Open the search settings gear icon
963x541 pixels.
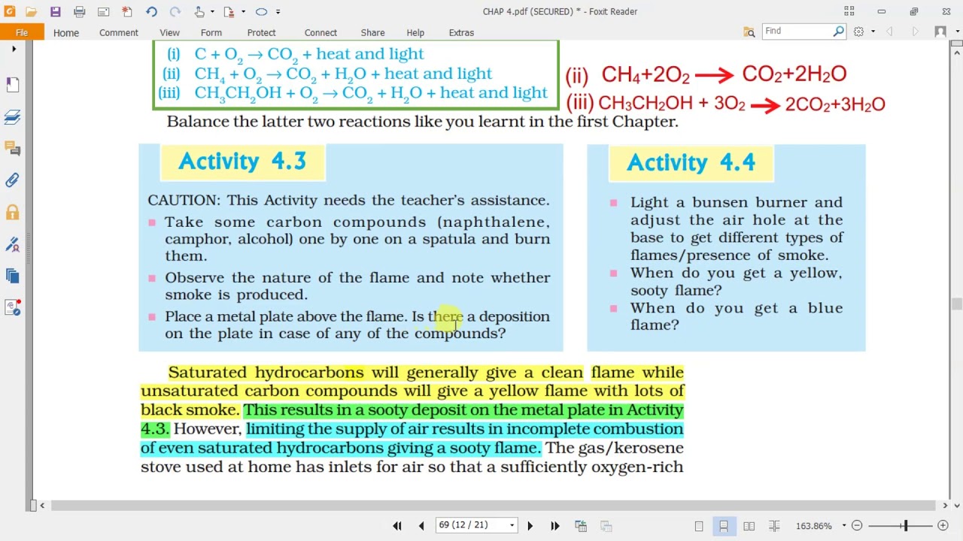pyautogui.click(x=858, y=32)
